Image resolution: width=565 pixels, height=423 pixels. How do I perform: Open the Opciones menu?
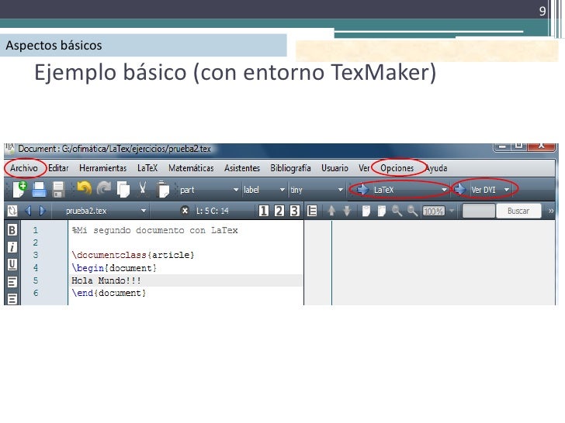coord(397,168)
